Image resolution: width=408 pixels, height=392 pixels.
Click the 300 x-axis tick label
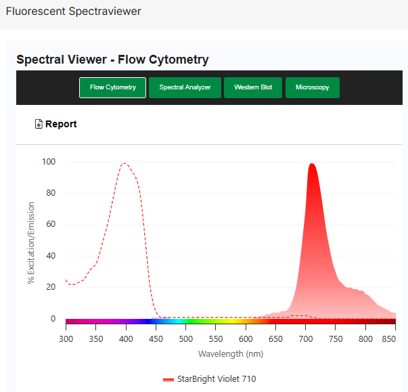point(66,339)
